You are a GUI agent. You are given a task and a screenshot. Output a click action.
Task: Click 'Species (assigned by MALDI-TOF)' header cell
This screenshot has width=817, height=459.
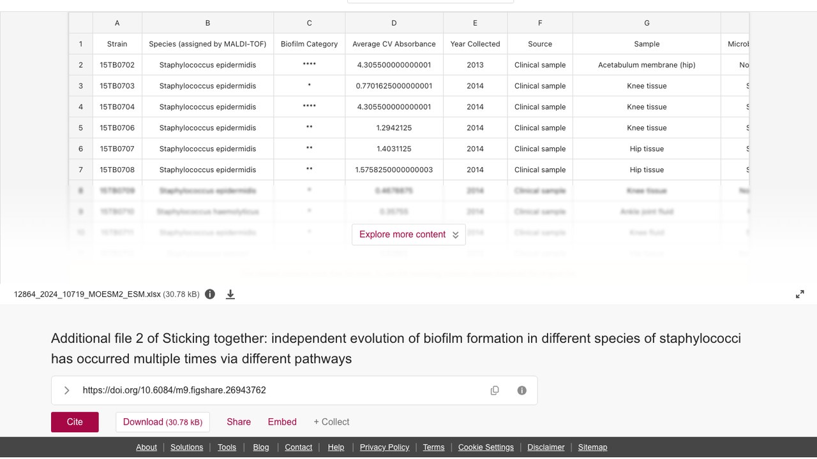(x=207, y=44)
